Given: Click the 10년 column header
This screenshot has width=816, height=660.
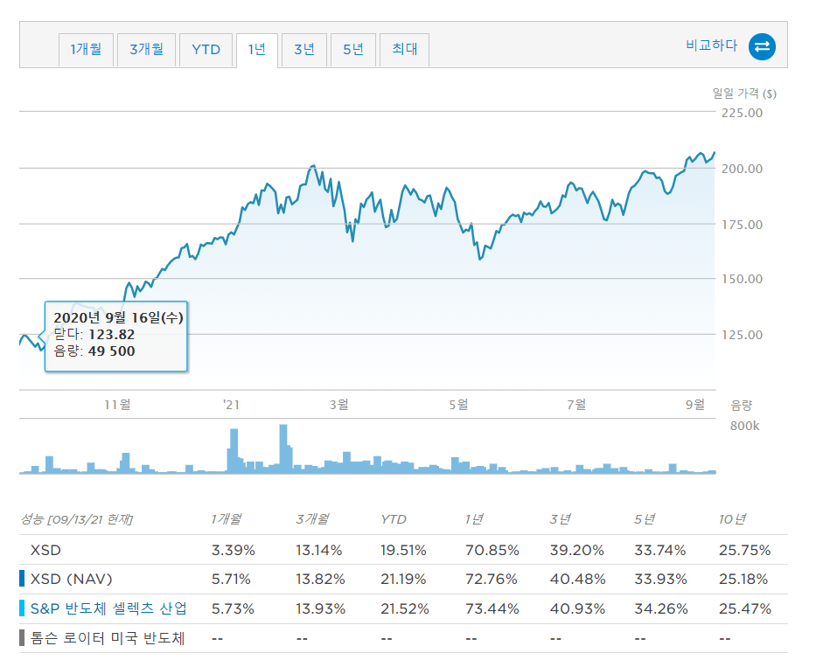Looking at the screenshot, I should coord(732,519).
